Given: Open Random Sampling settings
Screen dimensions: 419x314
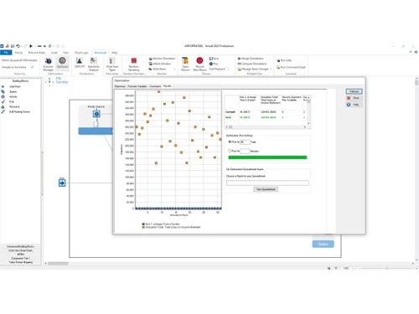Looking at the screenshot, I should (x=134, y=64).
